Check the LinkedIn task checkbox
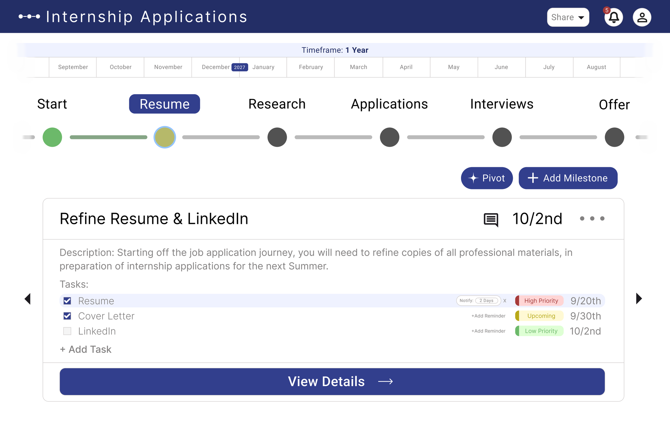 tap(67, 331)
